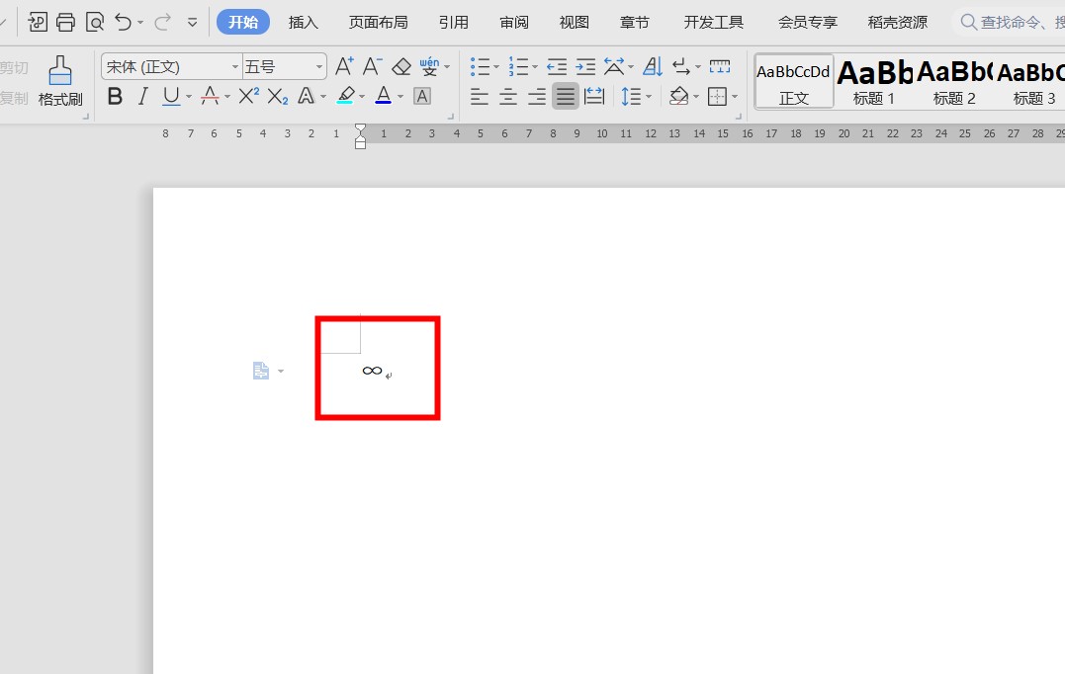Click the sort icon in paragraph group
The image size is (1065, 674).
click(x=653, y=66)
